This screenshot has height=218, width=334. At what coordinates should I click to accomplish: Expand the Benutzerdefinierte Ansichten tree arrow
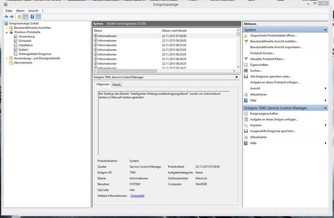tap(7, 28)
